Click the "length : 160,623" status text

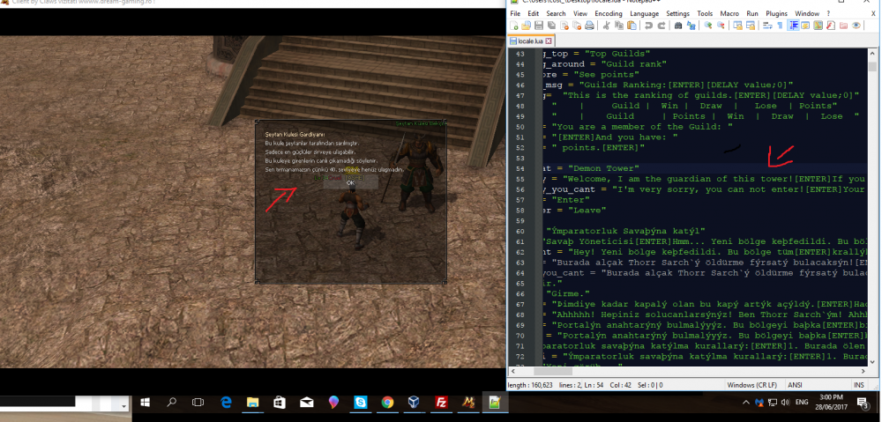click(x=532, y=385)
